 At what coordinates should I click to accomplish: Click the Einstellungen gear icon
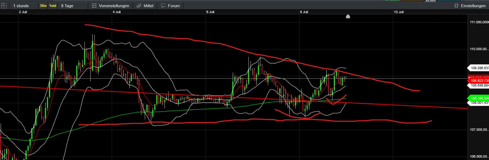coord(456,6)
